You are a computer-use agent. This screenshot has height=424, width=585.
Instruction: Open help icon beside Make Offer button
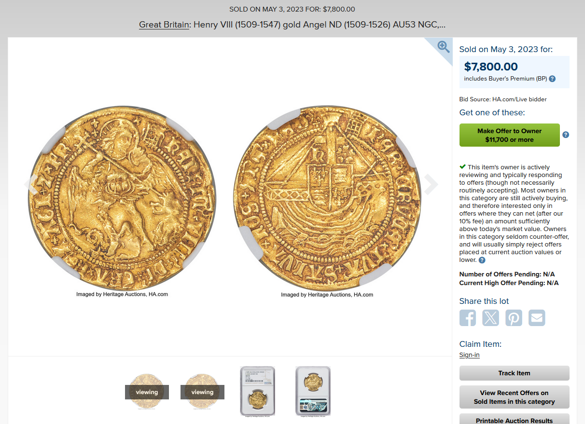pyautogui.click(x=566, y=135)
